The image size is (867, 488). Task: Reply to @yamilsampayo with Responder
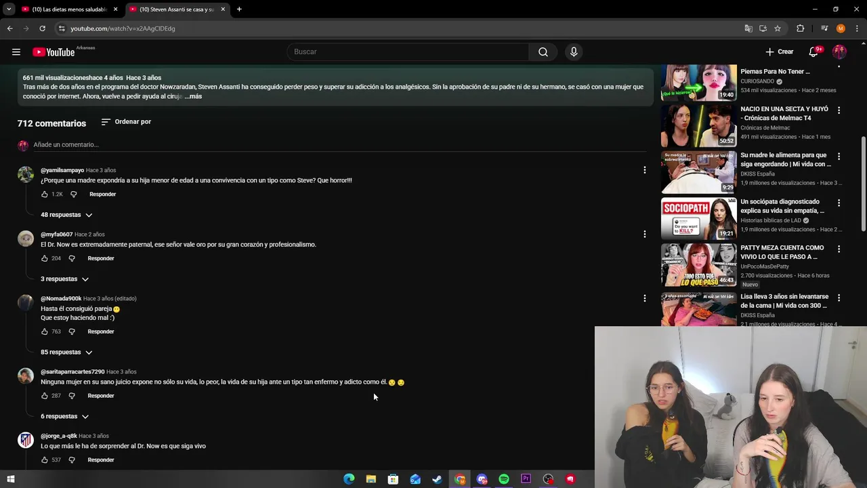point(103,195)
